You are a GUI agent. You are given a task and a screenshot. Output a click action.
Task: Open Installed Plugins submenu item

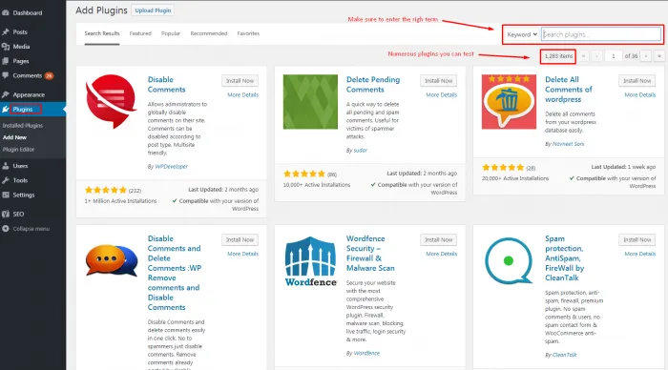[23, 126]
